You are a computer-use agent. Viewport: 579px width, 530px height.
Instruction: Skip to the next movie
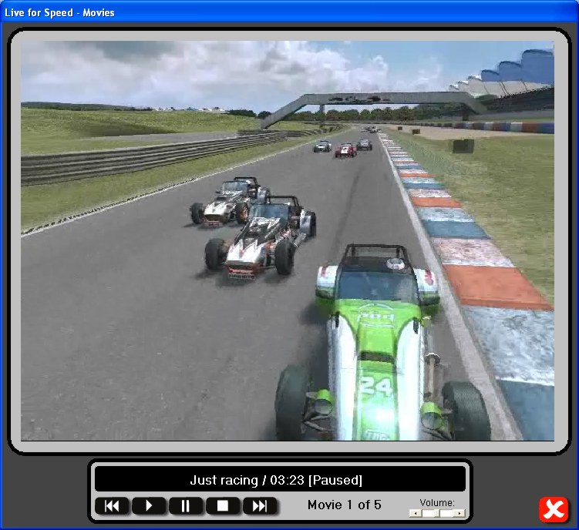tap(260, 505)
